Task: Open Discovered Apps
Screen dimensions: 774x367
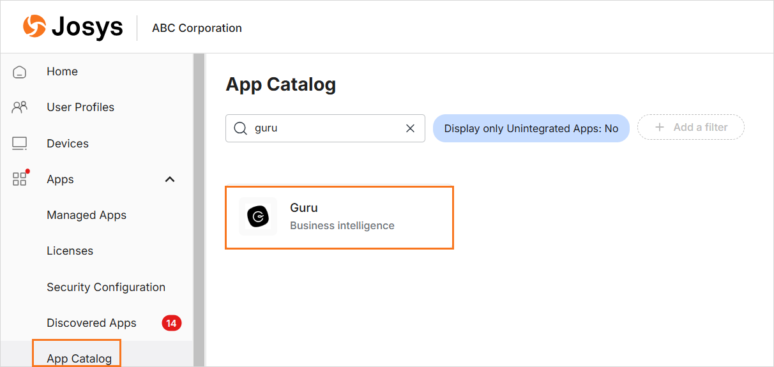Action: click(x=91, y=323)
